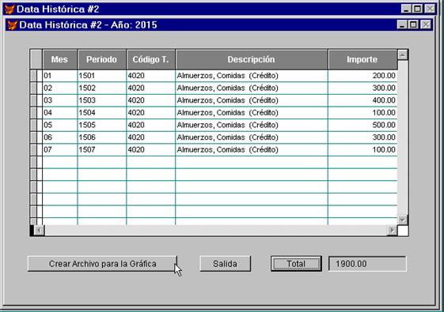Minimize the outer Data Histórica #2 window

coord(406,9)
